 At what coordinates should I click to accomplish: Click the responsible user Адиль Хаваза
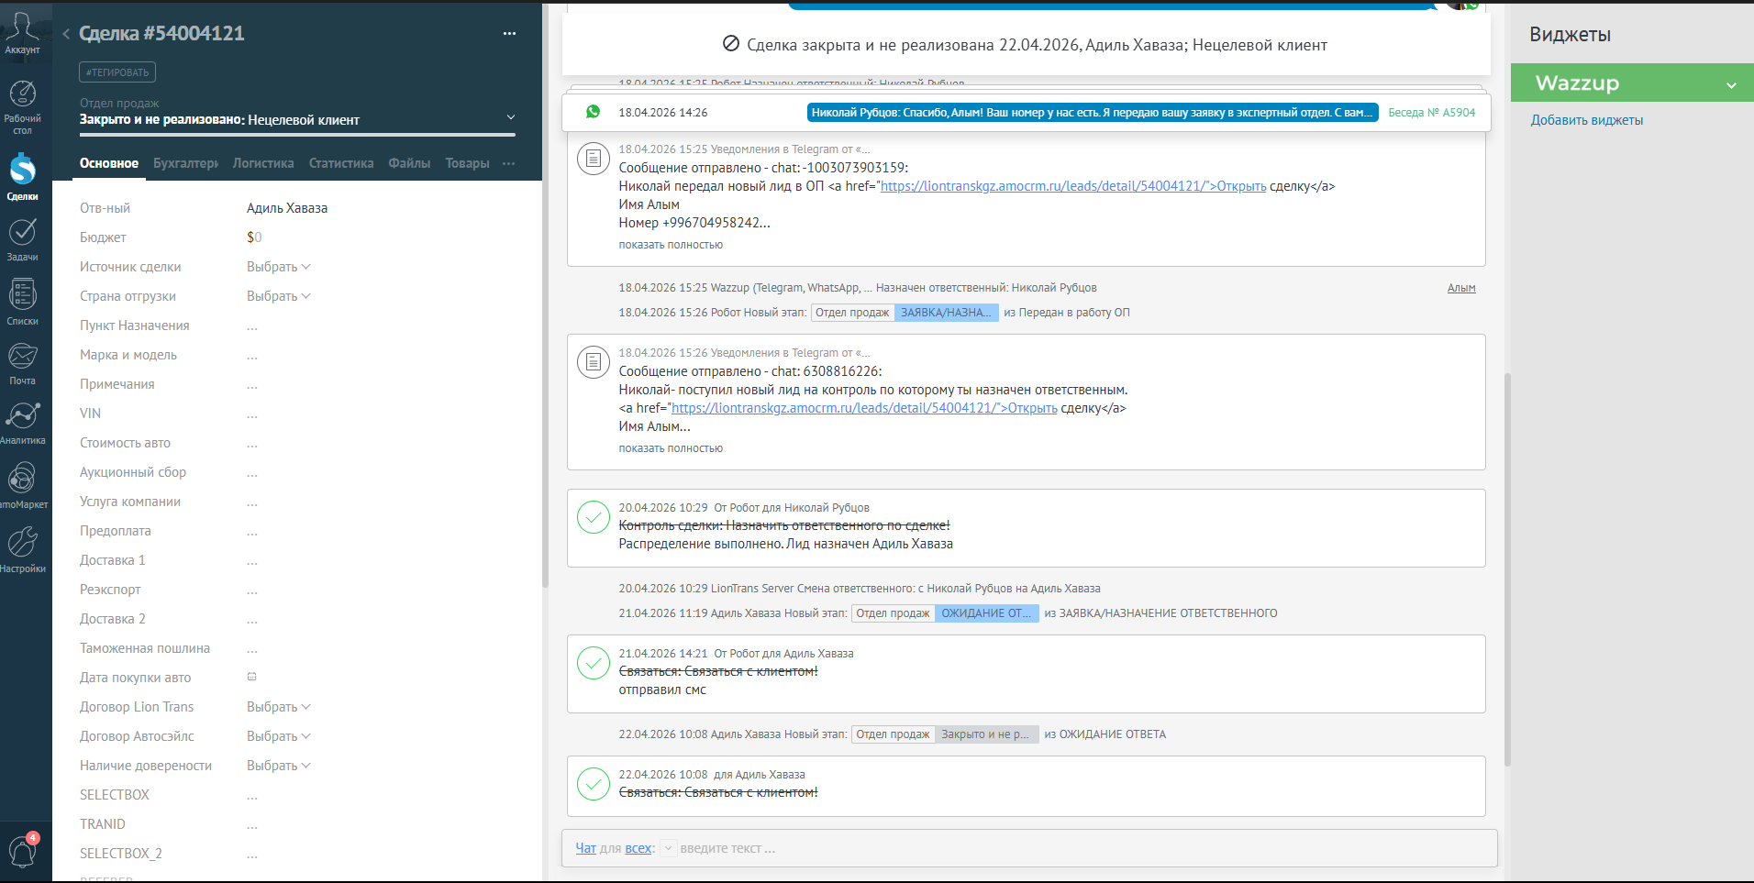(x=287, y=208)
